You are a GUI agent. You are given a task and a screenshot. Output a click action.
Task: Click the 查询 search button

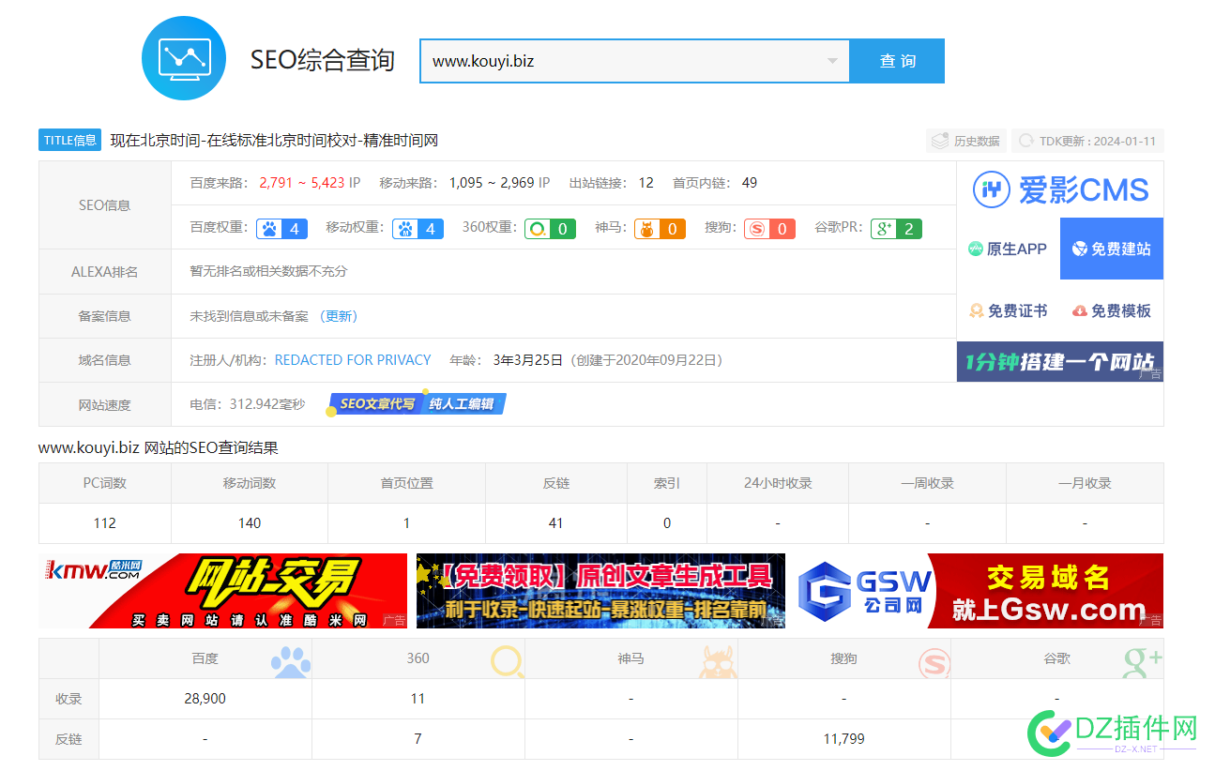pos(897,61)
